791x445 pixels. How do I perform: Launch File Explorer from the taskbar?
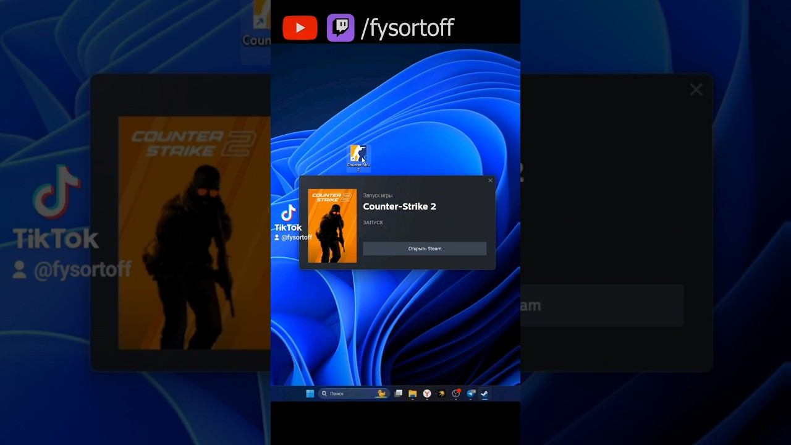[413, 394]
